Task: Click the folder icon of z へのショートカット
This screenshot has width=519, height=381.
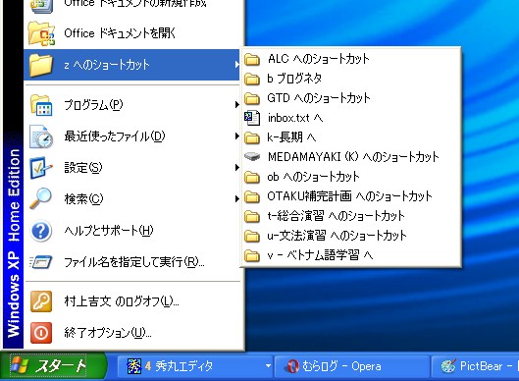Action: 41,65
